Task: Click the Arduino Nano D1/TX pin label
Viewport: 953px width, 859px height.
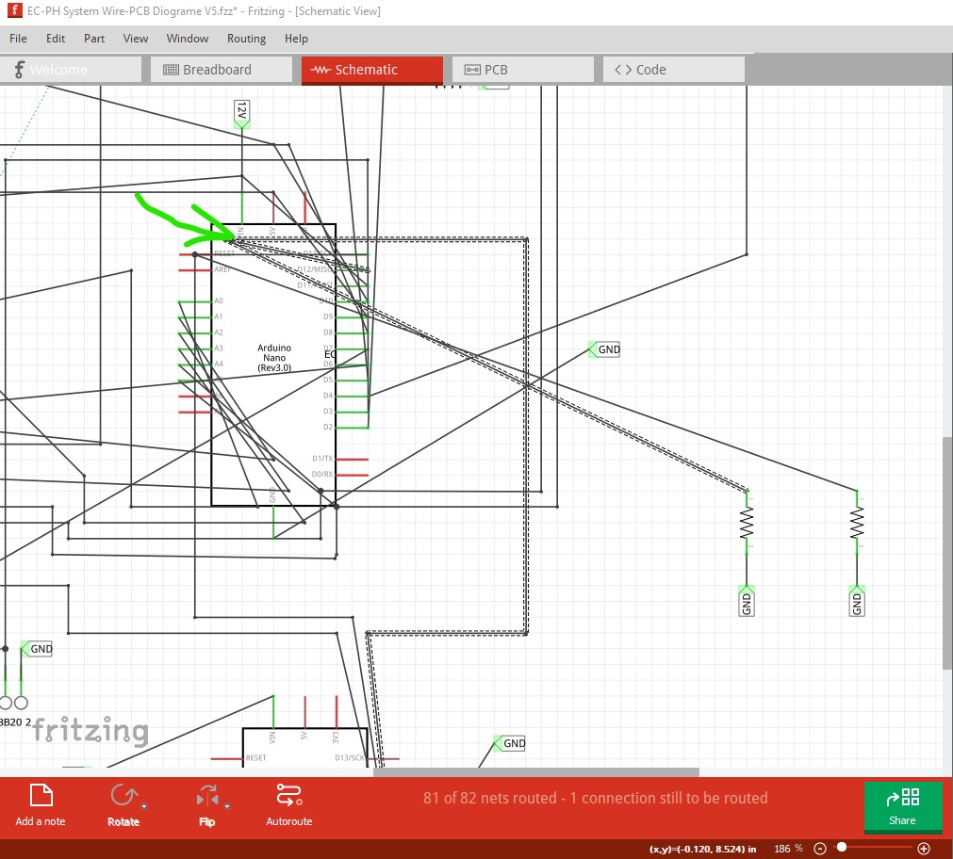Action: click(x=322, y=459)
